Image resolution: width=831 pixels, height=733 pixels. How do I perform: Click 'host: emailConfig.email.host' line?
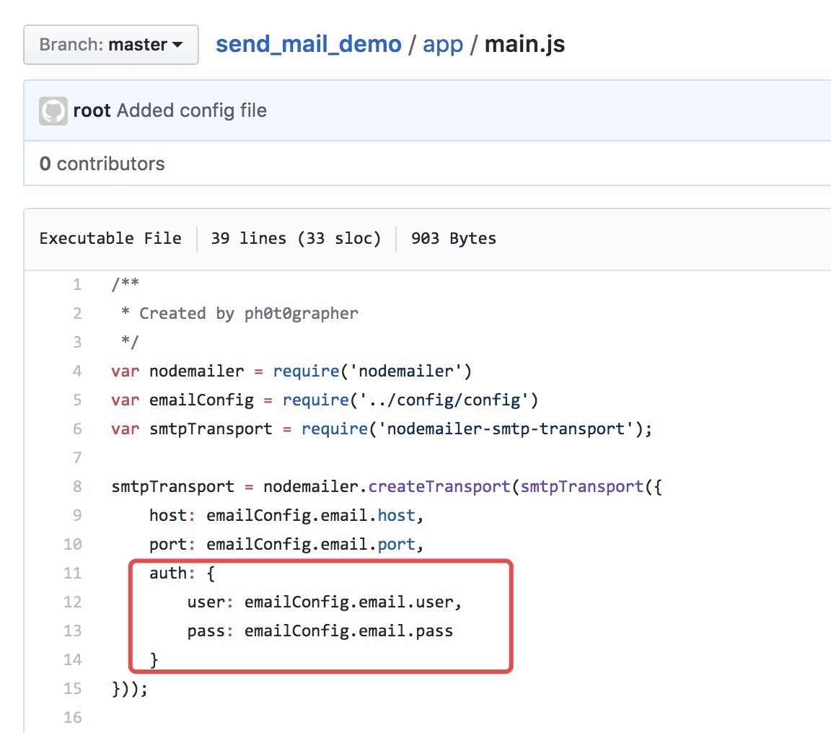286,515
